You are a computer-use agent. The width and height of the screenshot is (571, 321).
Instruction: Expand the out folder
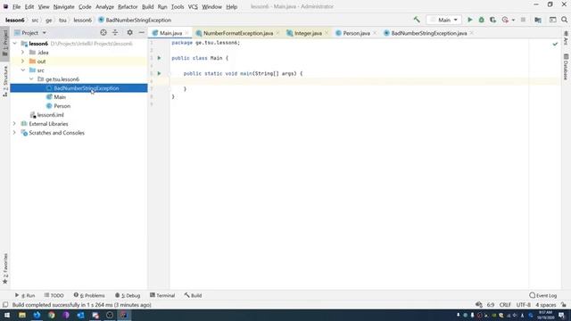(x=23, y=62)
